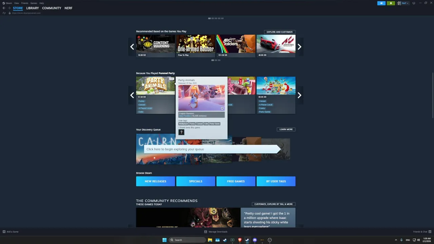434x244 pixels.
Task: Click the forward navigation arrow
Action: tap(8, 8)
